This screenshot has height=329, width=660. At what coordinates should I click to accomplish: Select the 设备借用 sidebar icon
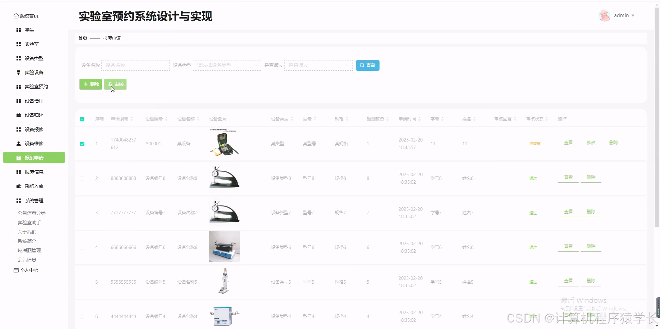click(19, 101)
